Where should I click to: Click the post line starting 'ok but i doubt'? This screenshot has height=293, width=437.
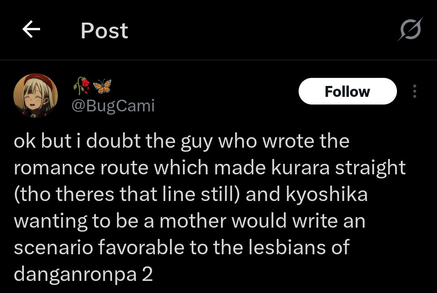click(x=181, y=141)
